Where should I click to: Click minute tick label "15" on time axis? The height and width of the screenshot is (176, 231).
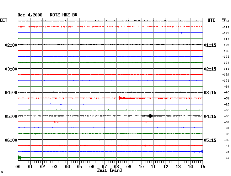click(x=203, y=166)
